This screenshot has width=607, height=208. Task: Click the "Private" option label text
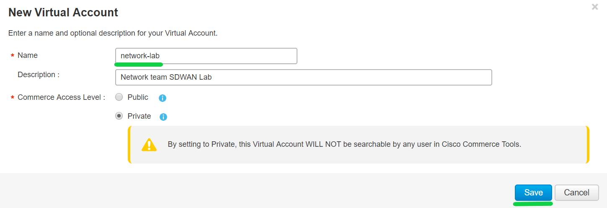point(139,116)
